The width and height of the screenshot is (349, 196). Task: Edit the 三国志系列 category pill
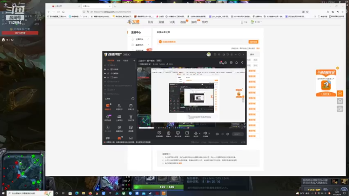point(145,64)
